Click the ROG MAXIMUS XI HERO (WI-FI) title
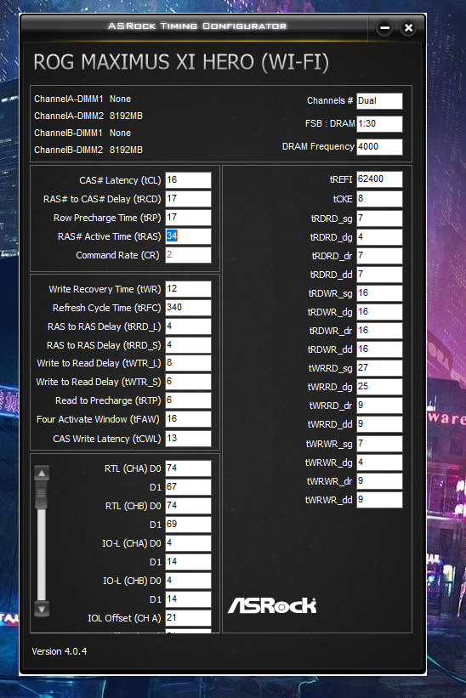Viewport: 466px width, 698px height. [x=181, y=62]
